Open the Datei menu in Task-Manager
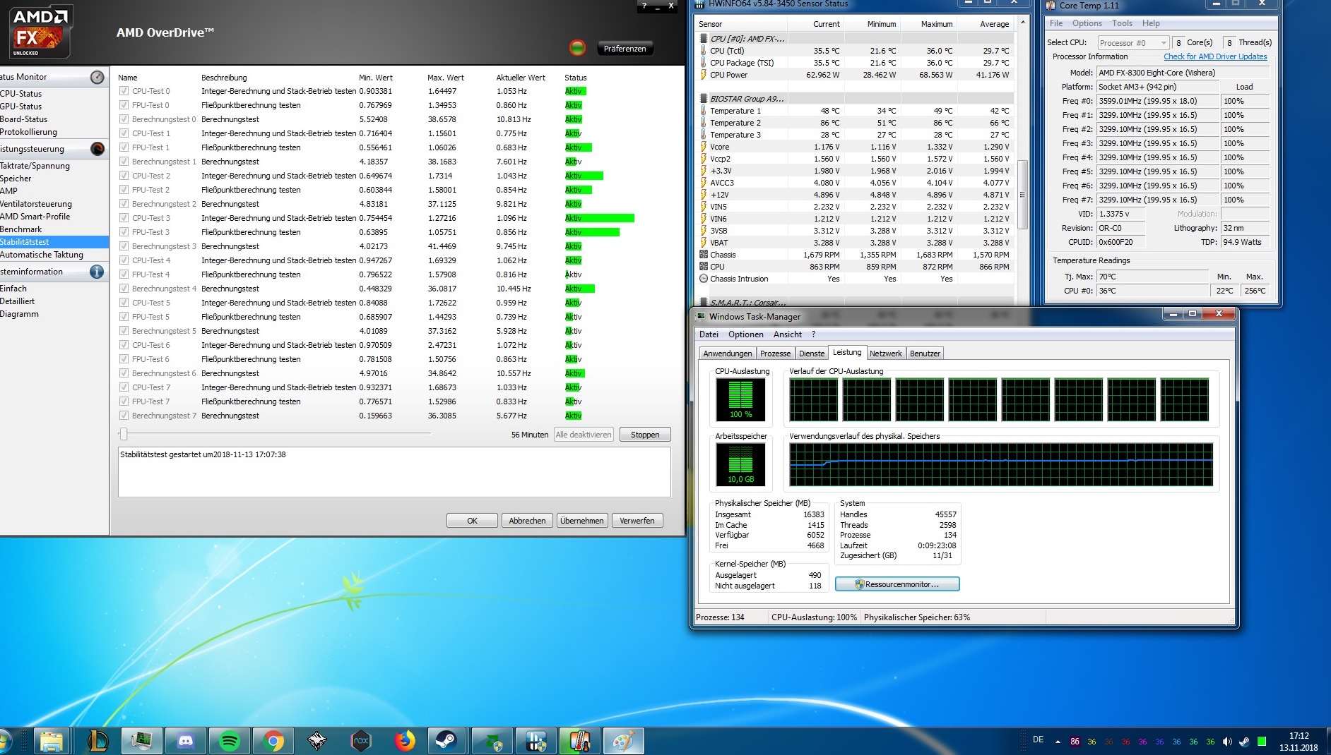The width and height of the screenshot is (1331, 755). [x=709, y=334]
